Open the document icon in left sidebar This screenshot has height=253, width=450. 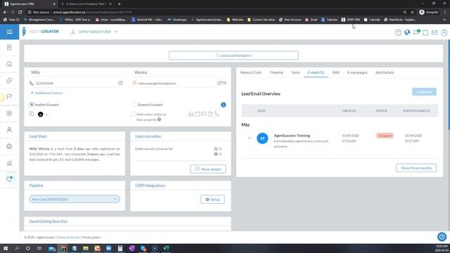[x=9, y=47]
